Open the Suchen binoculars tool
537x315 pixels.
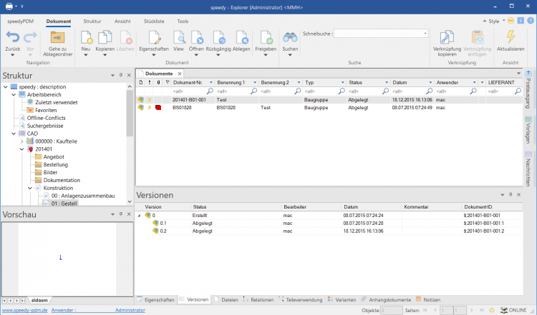point(290,37)
